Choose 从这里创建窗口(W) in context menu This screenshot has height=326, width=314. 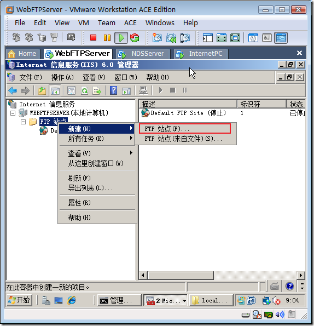click(x=97, y=163)
